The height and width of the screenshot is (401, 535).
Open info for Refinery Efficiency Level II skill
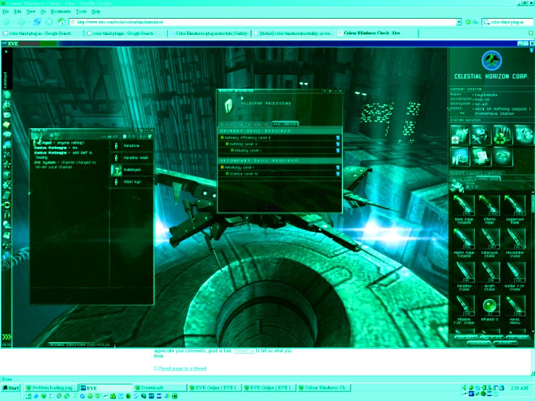click(x=338, y=138)
